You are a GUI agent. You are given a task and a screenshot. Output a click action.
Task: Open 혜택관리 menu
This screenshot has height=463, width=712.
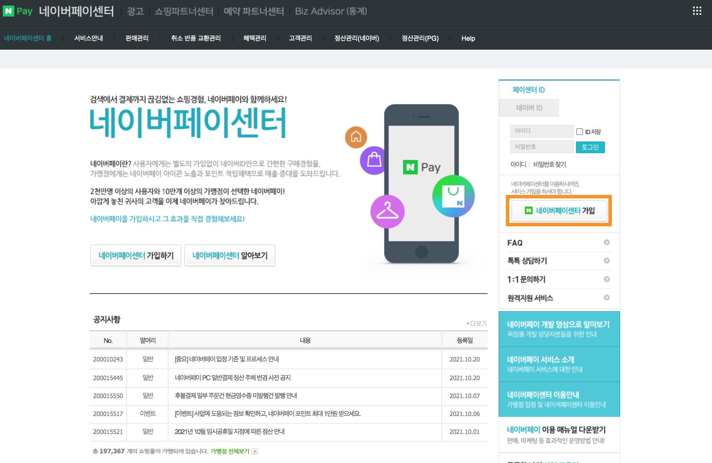254,38
